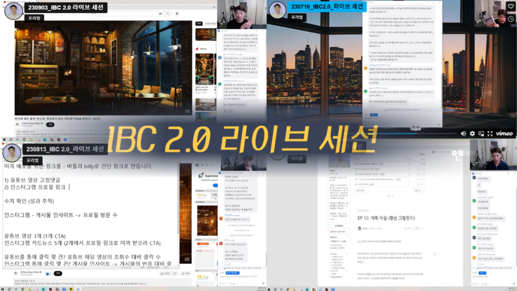
Task: Click the subscribe button in 230813 YouTube page
Action: pos(58,273)
